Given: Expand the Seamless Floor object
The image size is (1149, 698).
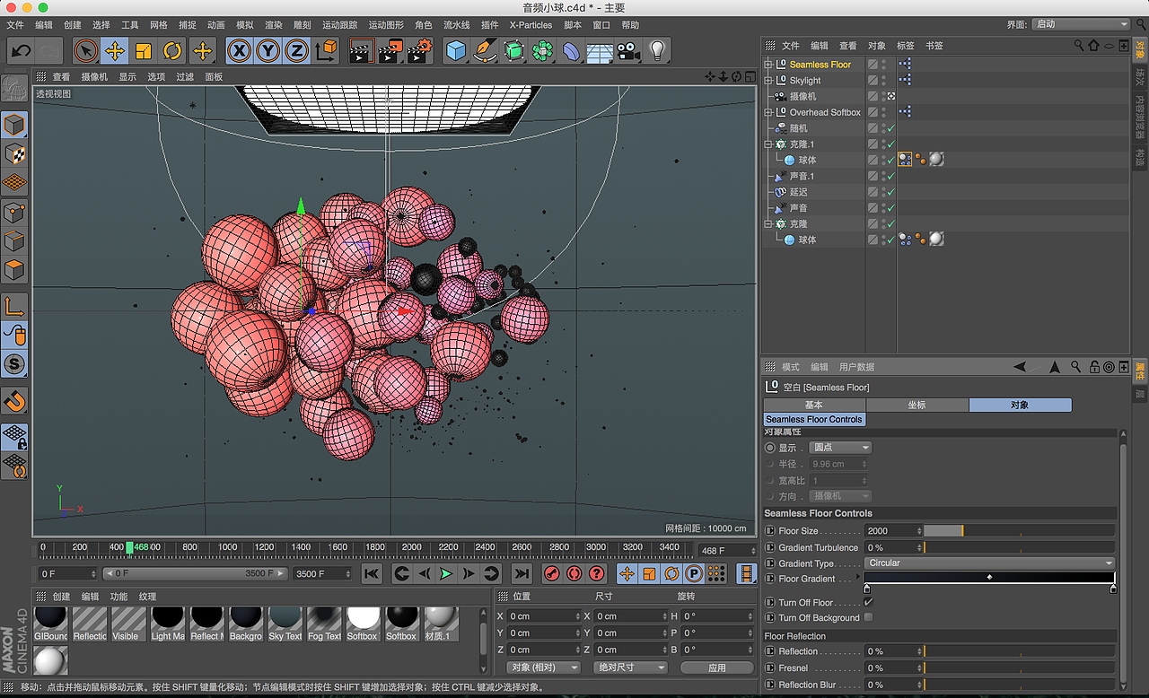Looking at the screenshot, I should [767, 65].
